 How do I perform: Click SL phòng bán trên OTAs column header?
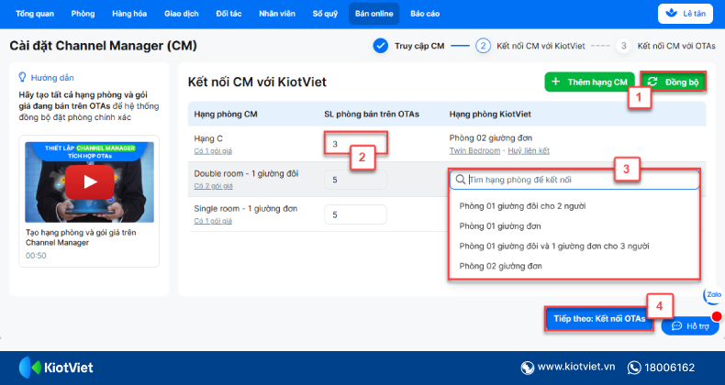point(372,114)
